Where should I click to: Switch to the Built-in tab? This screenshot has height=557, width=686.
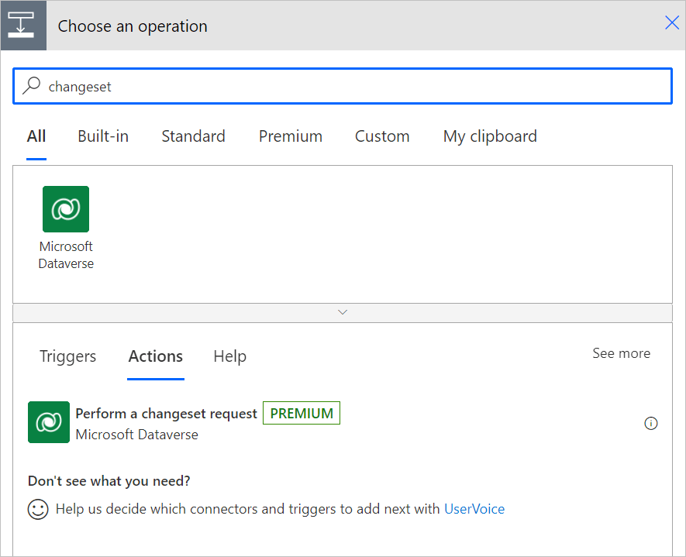[x=103, y=136]
